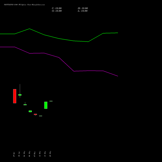The height and width of the screenshot is (162, 162).
Task: Select the flat 12 May candle
Action: click(40, 116)
